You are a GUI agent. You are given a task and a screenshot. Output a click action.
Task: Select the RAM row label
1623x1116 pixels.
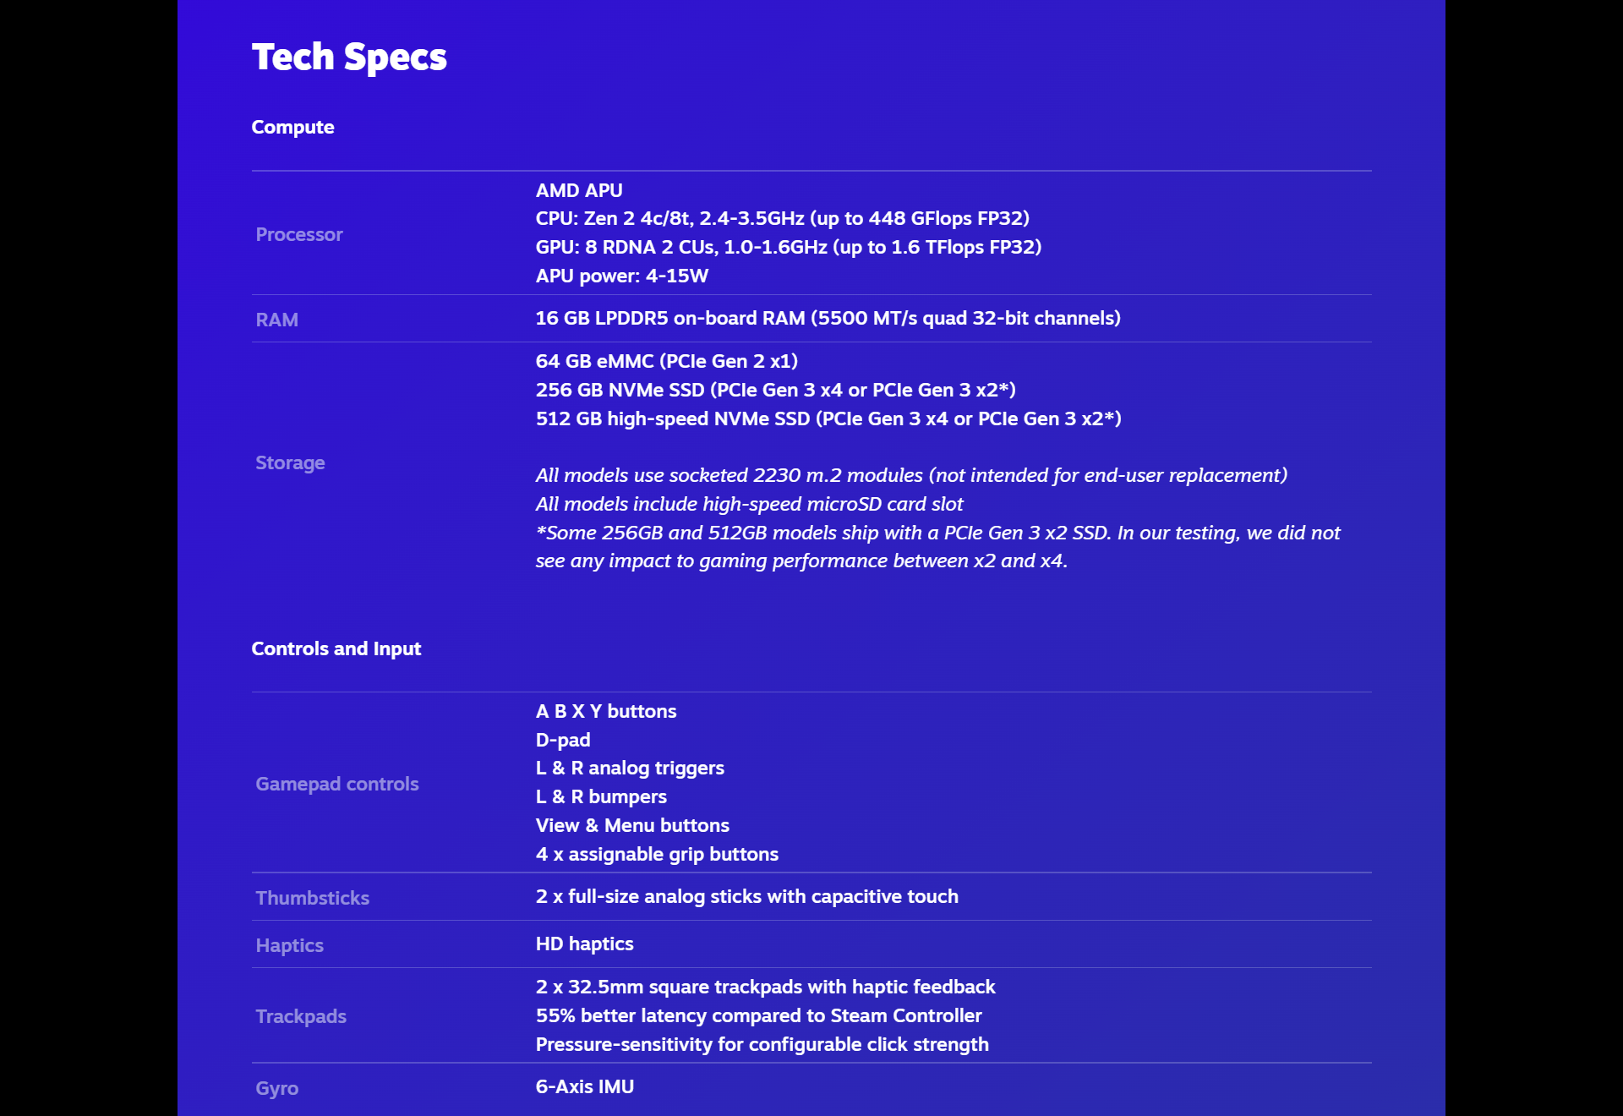click(x=276, y=320)
